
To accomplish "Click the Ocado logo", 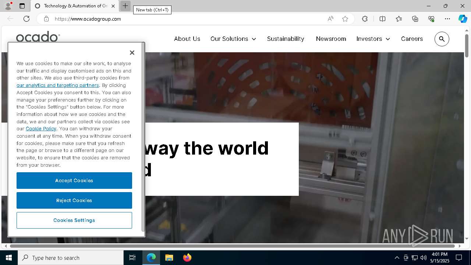I will point(38,37).
